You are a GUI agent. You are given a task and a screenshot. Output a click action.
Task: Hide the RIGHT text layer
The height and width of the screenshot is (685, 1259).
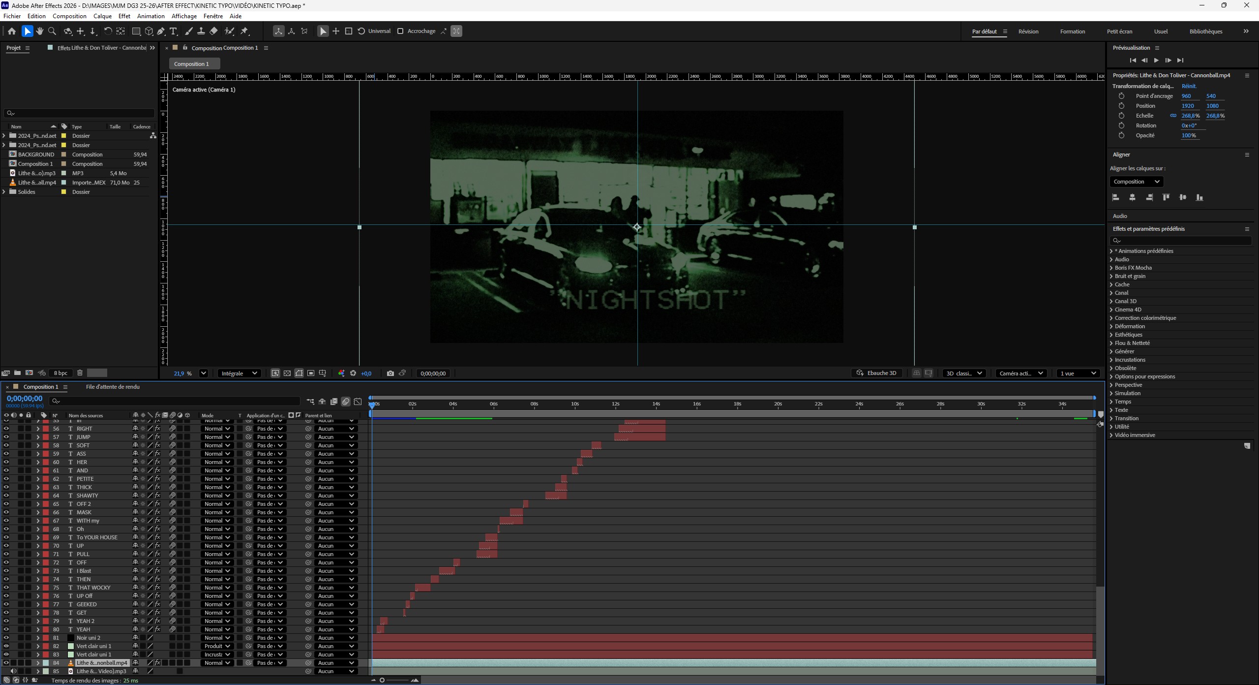pos(6,429)
